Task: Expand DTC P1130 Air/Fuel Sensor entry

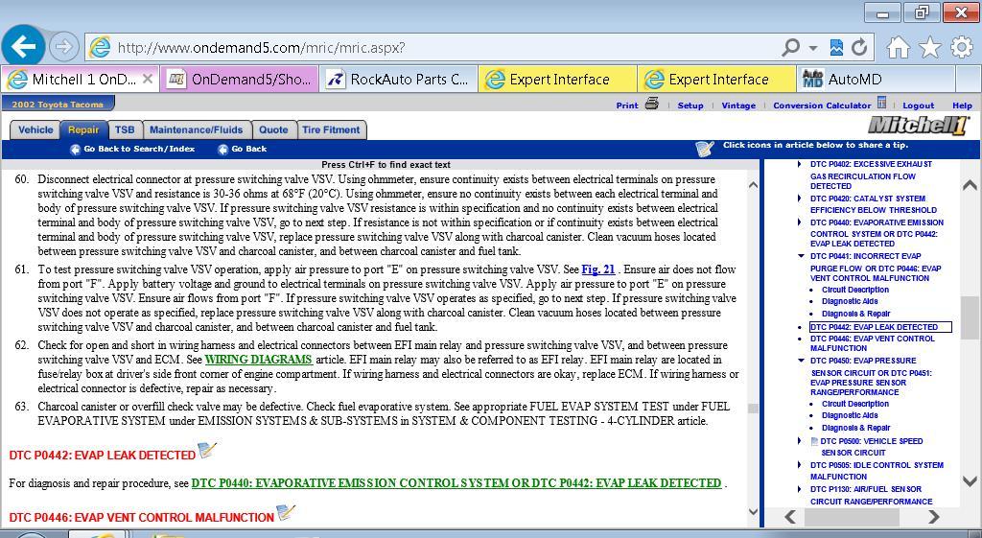Action: [x=800, y=489]
